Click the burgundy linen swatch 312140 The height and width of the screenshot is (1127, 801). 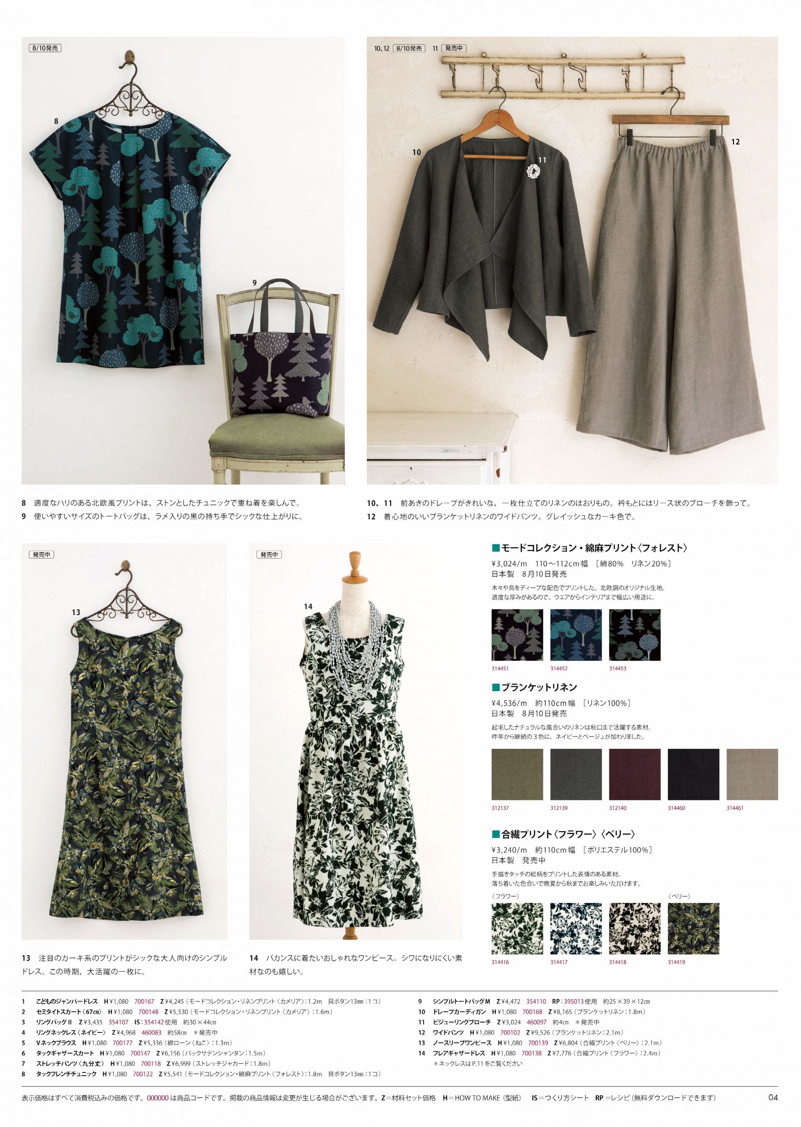[x=634, y=774]
